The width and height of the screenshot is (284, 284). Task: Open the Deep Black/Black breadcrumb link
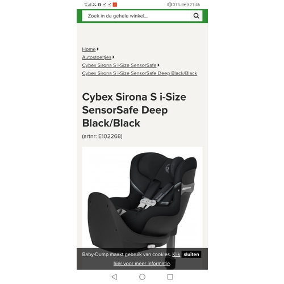[x=140, y=73]
